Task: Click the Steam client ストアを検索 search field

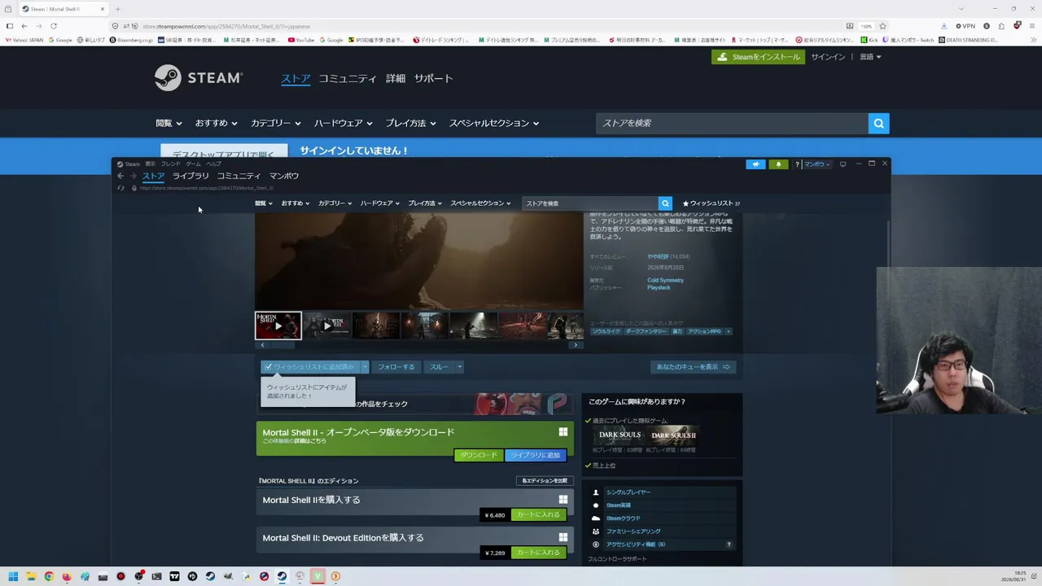Action: (x=590, y=203)
